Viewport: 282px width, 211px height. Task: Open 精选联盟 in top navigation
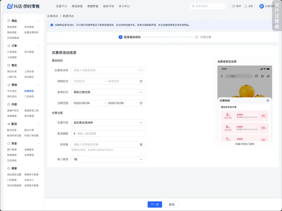click(x=77, y=6)
